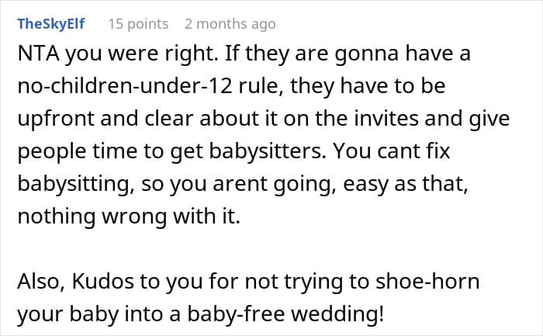This screenshot has width=543, height=336.
Task: Click the word 'Kudos' in second paragraph
Action: (x=102, y=281)
